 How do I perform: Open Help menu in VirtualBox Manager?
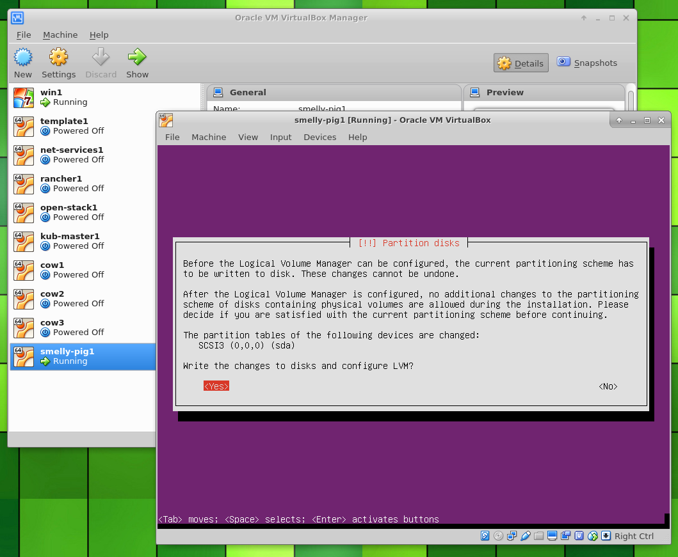pyautogui.click(x=99, y=35)
